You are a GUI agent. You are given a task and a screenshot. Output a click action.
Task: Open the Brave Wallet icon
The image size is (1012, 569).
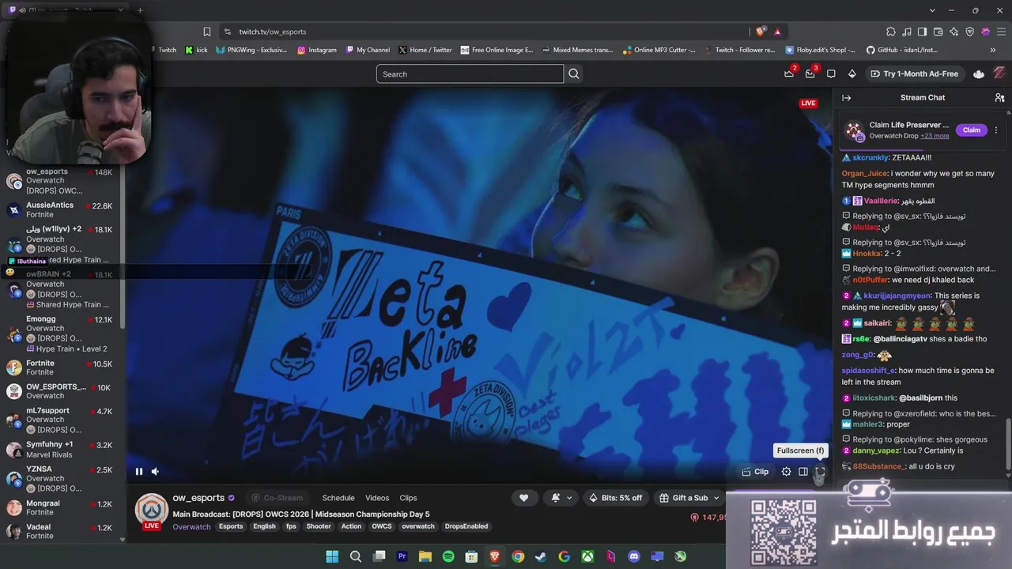[938, 32]
